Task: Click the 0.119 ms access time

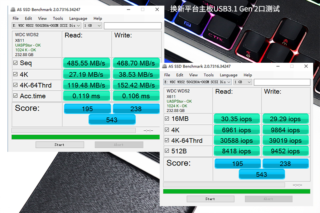Action: coord(86,96)
